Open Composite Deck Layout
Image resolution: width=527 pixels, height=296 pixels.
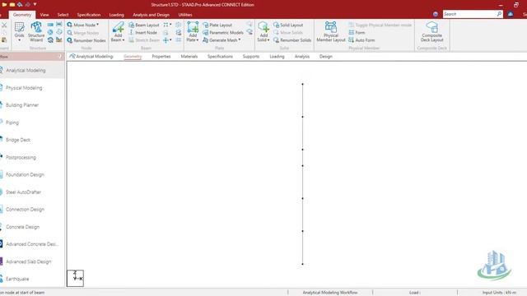click(431, 31)
